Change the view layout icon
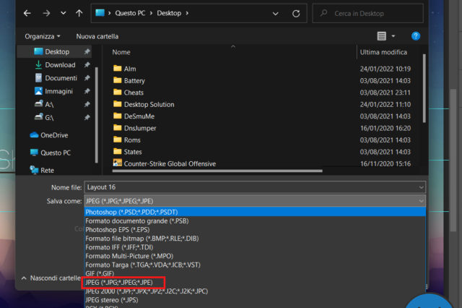 [382, 35]
